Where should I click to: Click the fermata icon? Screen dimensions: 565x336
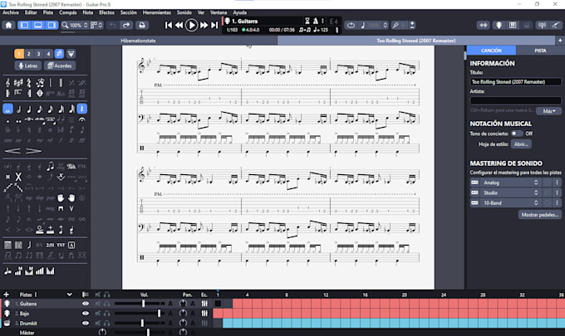(x=82, y=119)
